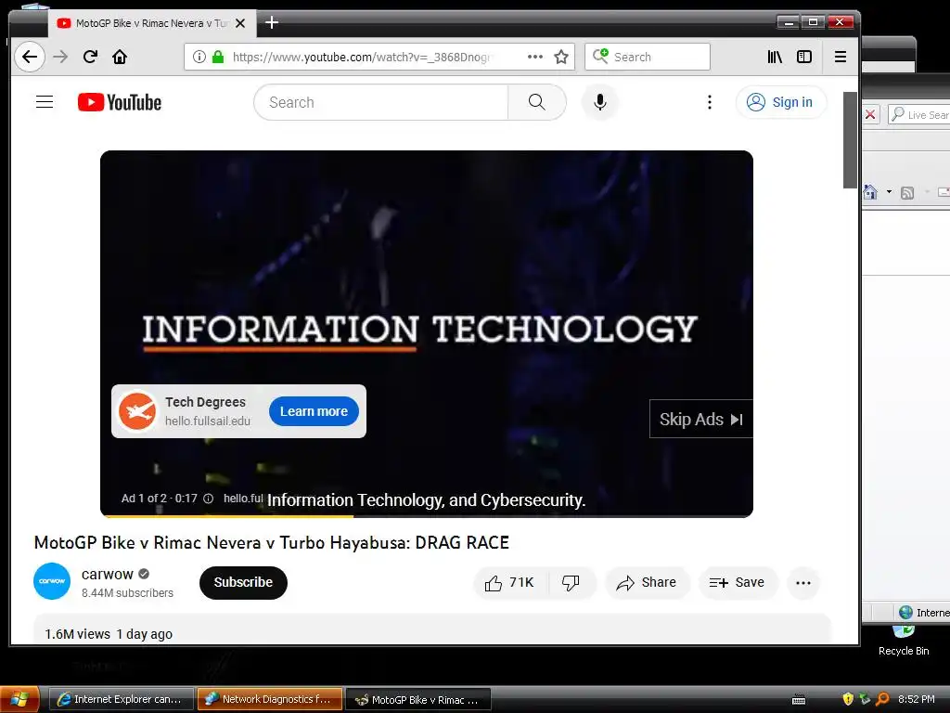
Task: Toggle the sidebar view icon
Action: coord(804,57)
